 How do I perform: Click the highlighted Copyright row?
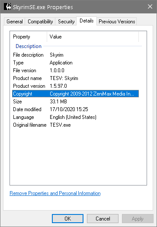click(75, 94)
